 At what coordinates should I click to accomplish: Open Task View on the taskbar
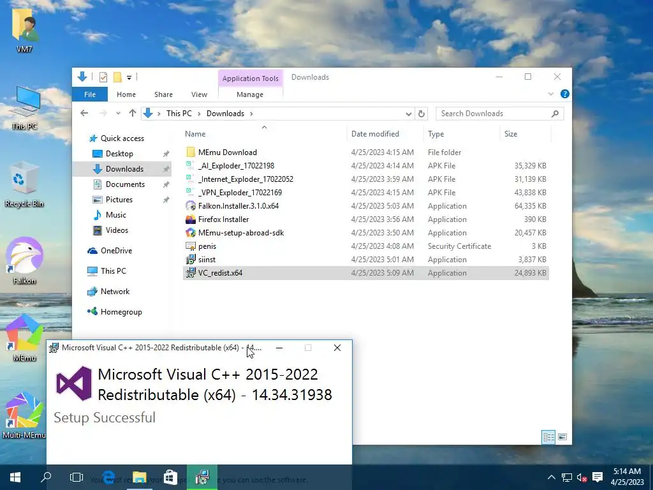point(77,477)
